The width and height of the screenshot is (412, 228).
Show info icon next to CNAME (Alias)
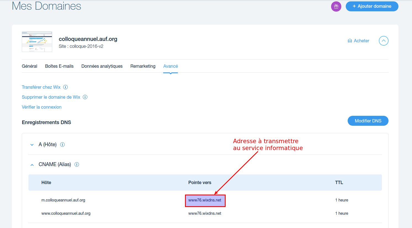point(77,164)
